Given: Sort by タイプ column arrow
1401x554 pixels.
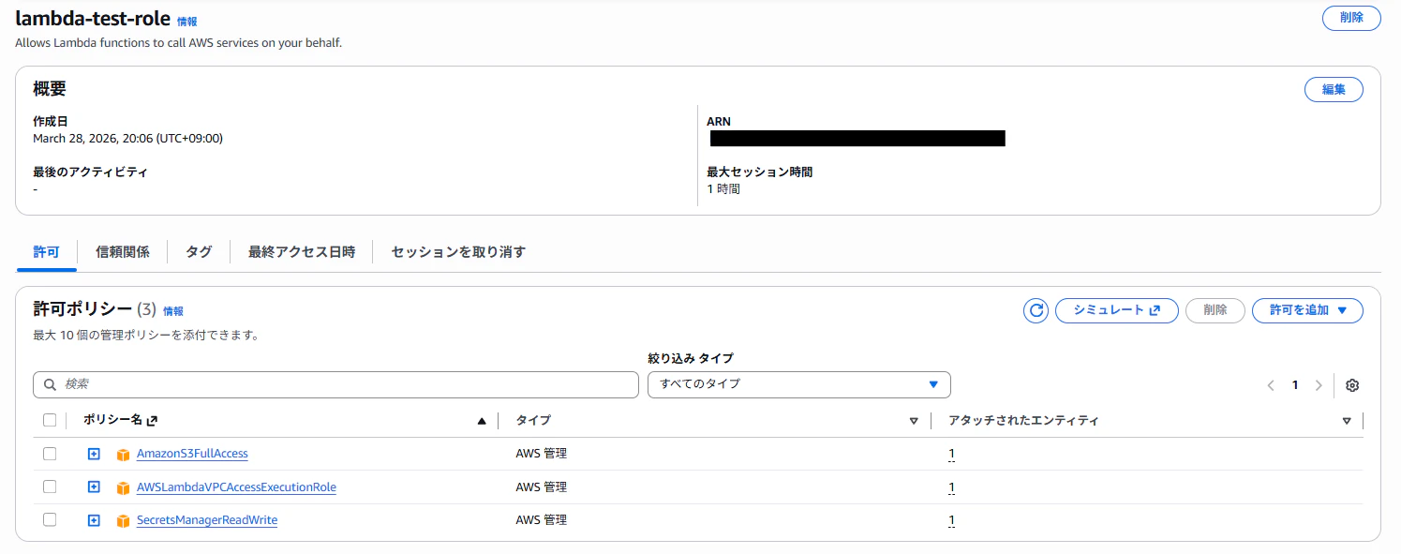Looking at the screenshot, I should (x=914, y=421).
